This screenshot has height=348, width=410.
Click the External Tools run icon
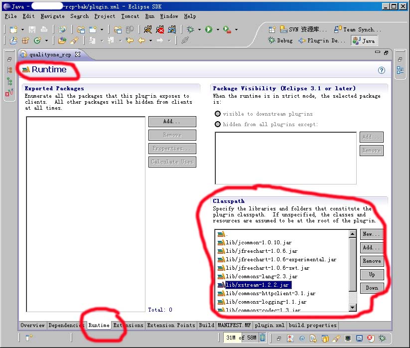click(x=227, y=29)
